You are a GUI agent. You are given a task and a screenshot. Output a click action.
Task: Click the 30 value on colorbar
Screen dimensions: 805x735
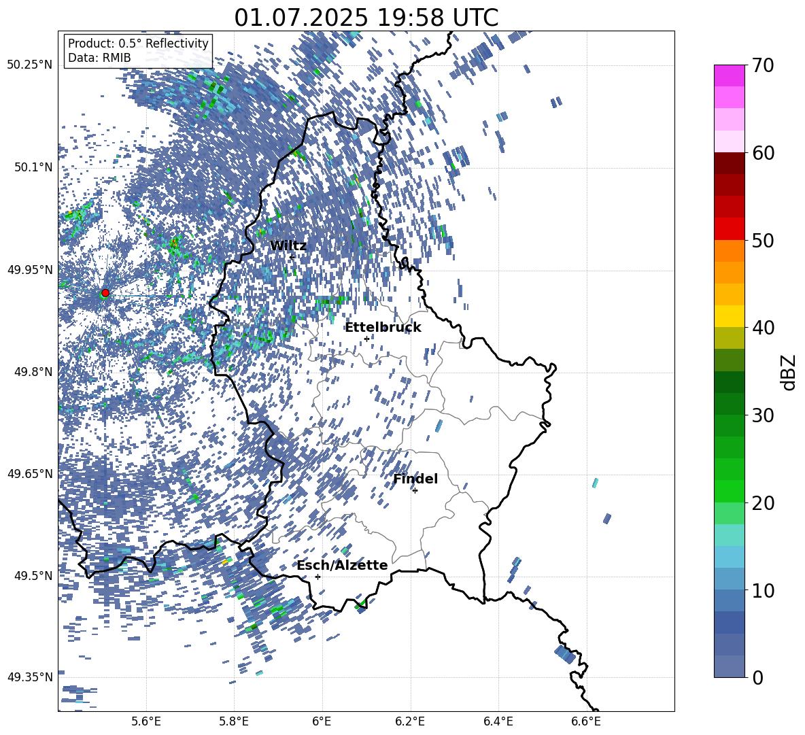pyautogui.click(x=763, y=415)
